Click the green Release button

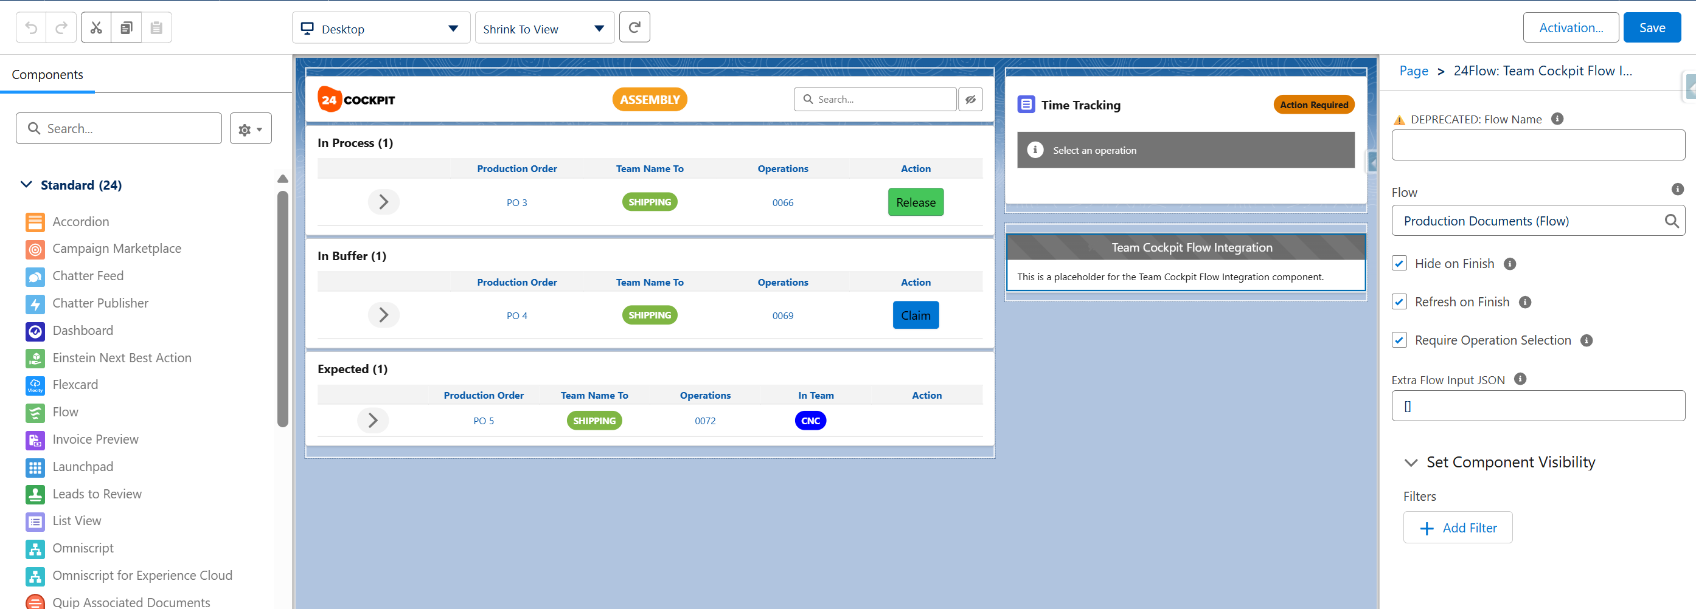pos(916,202)
